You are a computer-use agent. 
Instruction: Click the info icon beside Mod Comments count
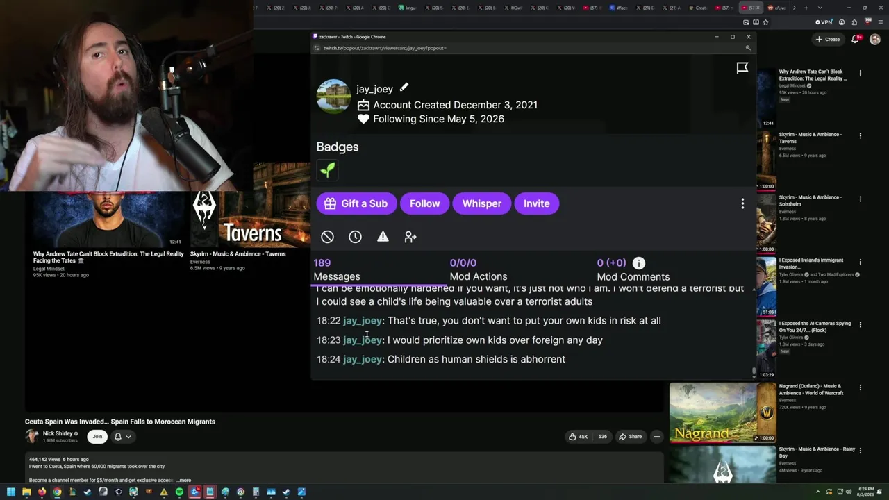tap(639, 262)
